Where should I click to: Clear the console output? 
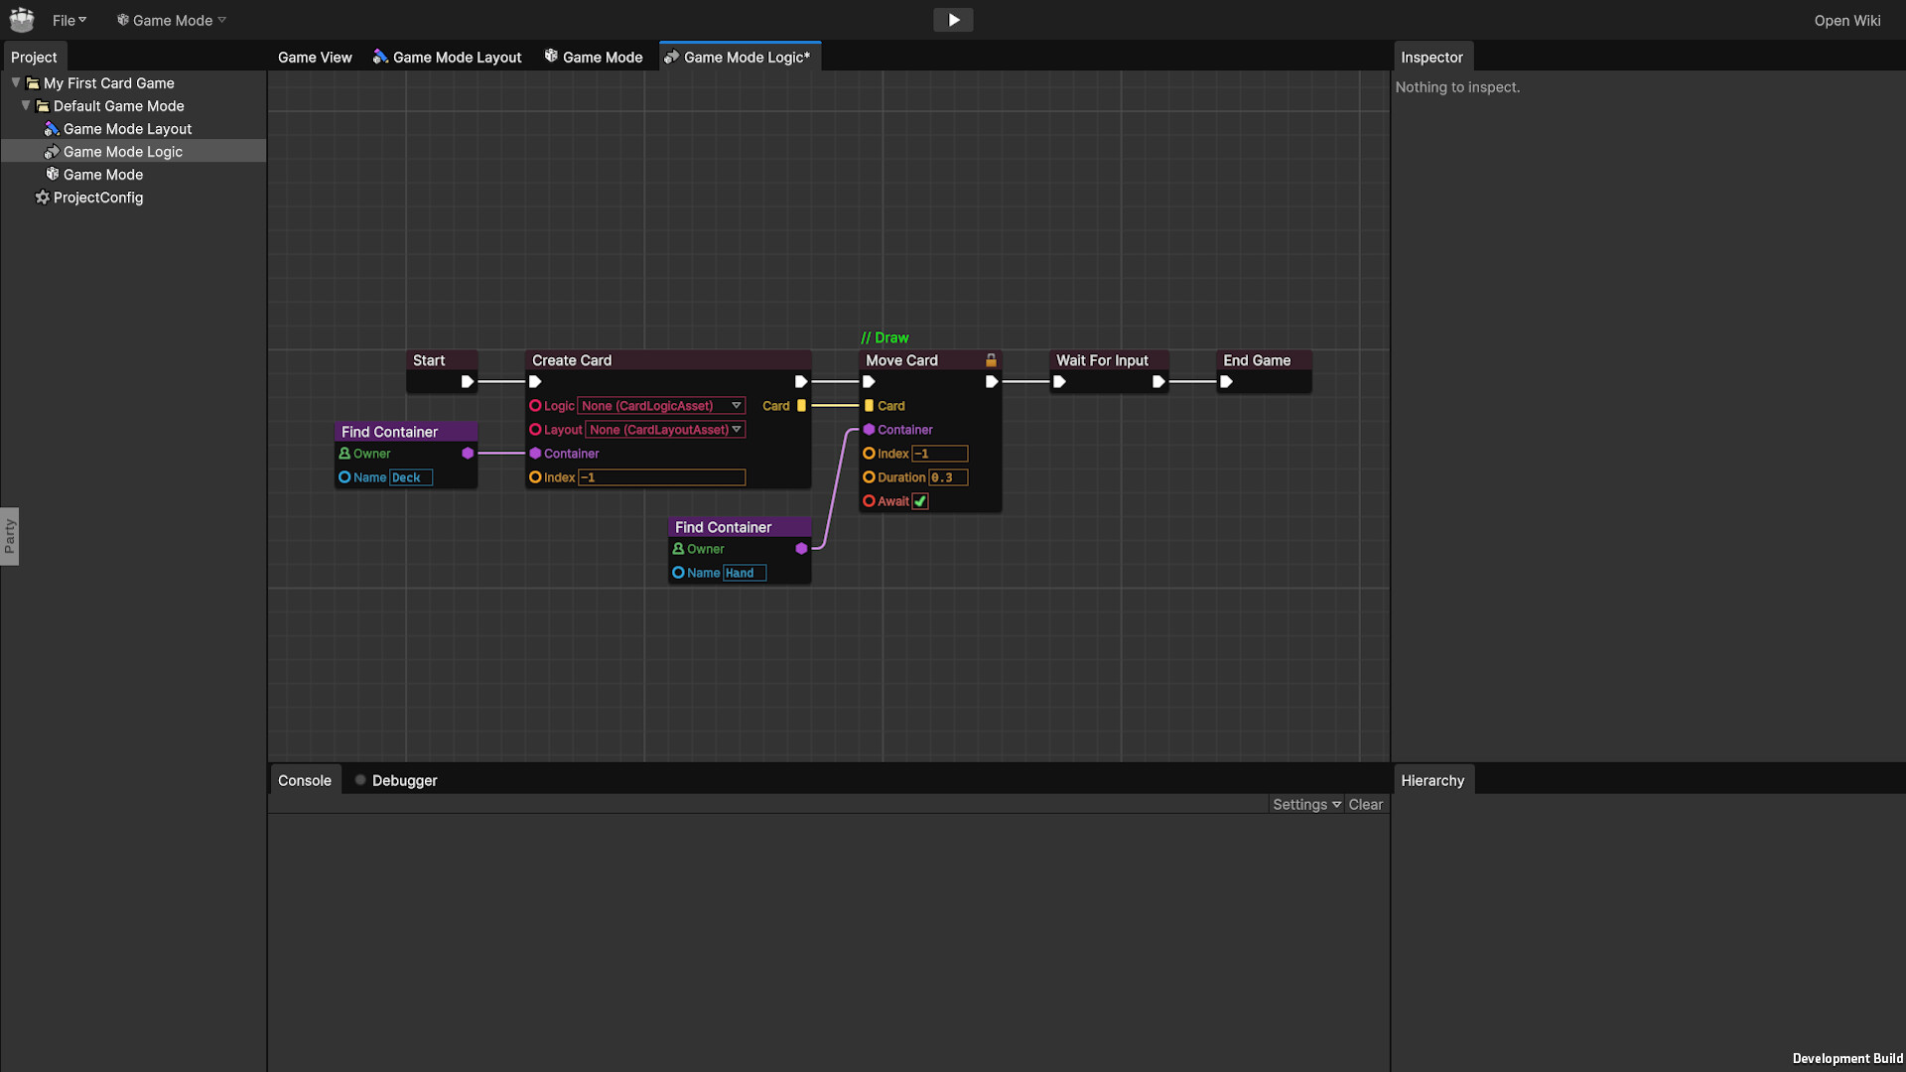coord(1366,804)
